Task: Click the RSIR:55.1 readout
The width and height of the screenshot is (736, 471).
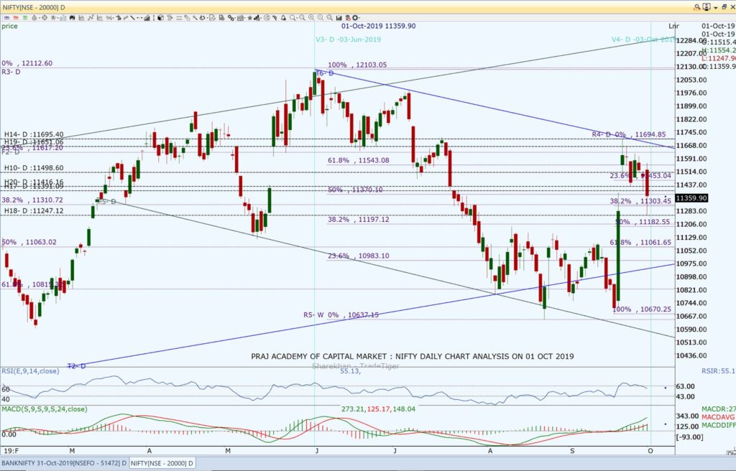Action: pyautogui.click(x=719, y=371)
